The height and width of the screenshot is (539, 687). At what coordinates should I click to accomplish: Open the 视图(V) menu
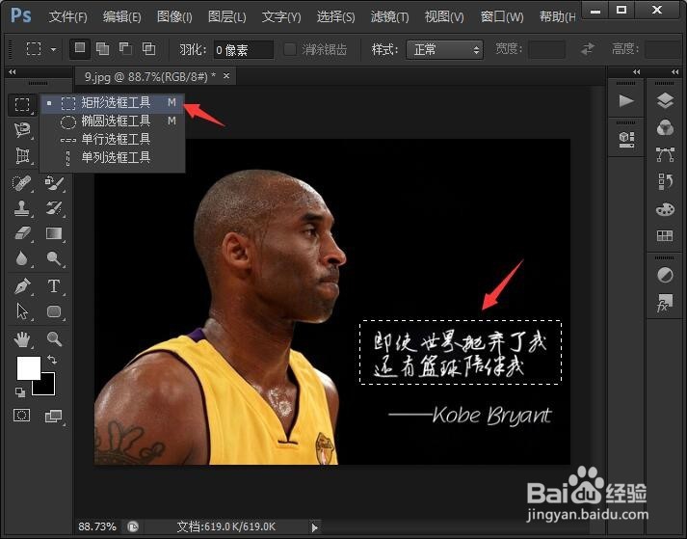click(444, 16)
